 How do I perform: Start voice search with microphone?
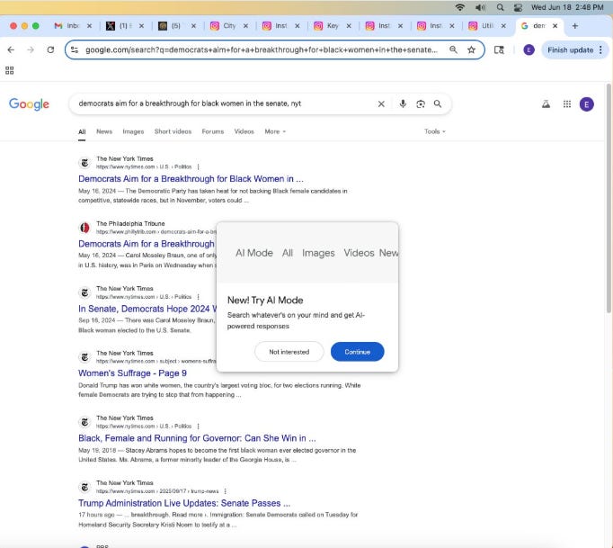click(403, 103)
